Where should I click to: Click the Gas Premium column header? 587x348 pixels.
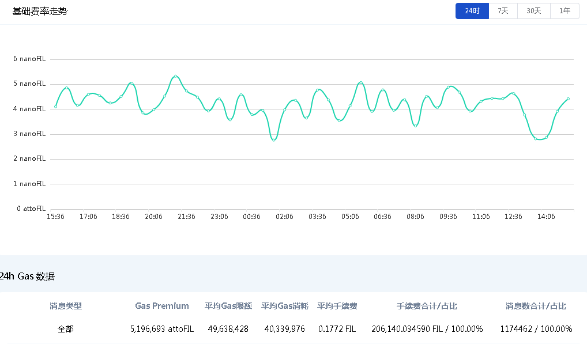tap(161, 306)
